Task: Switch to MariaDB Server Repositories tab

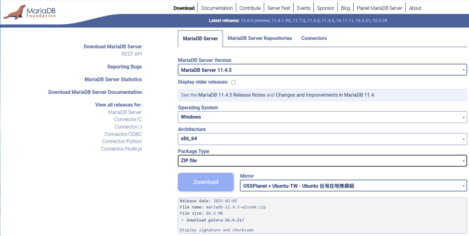Action: 260,38
